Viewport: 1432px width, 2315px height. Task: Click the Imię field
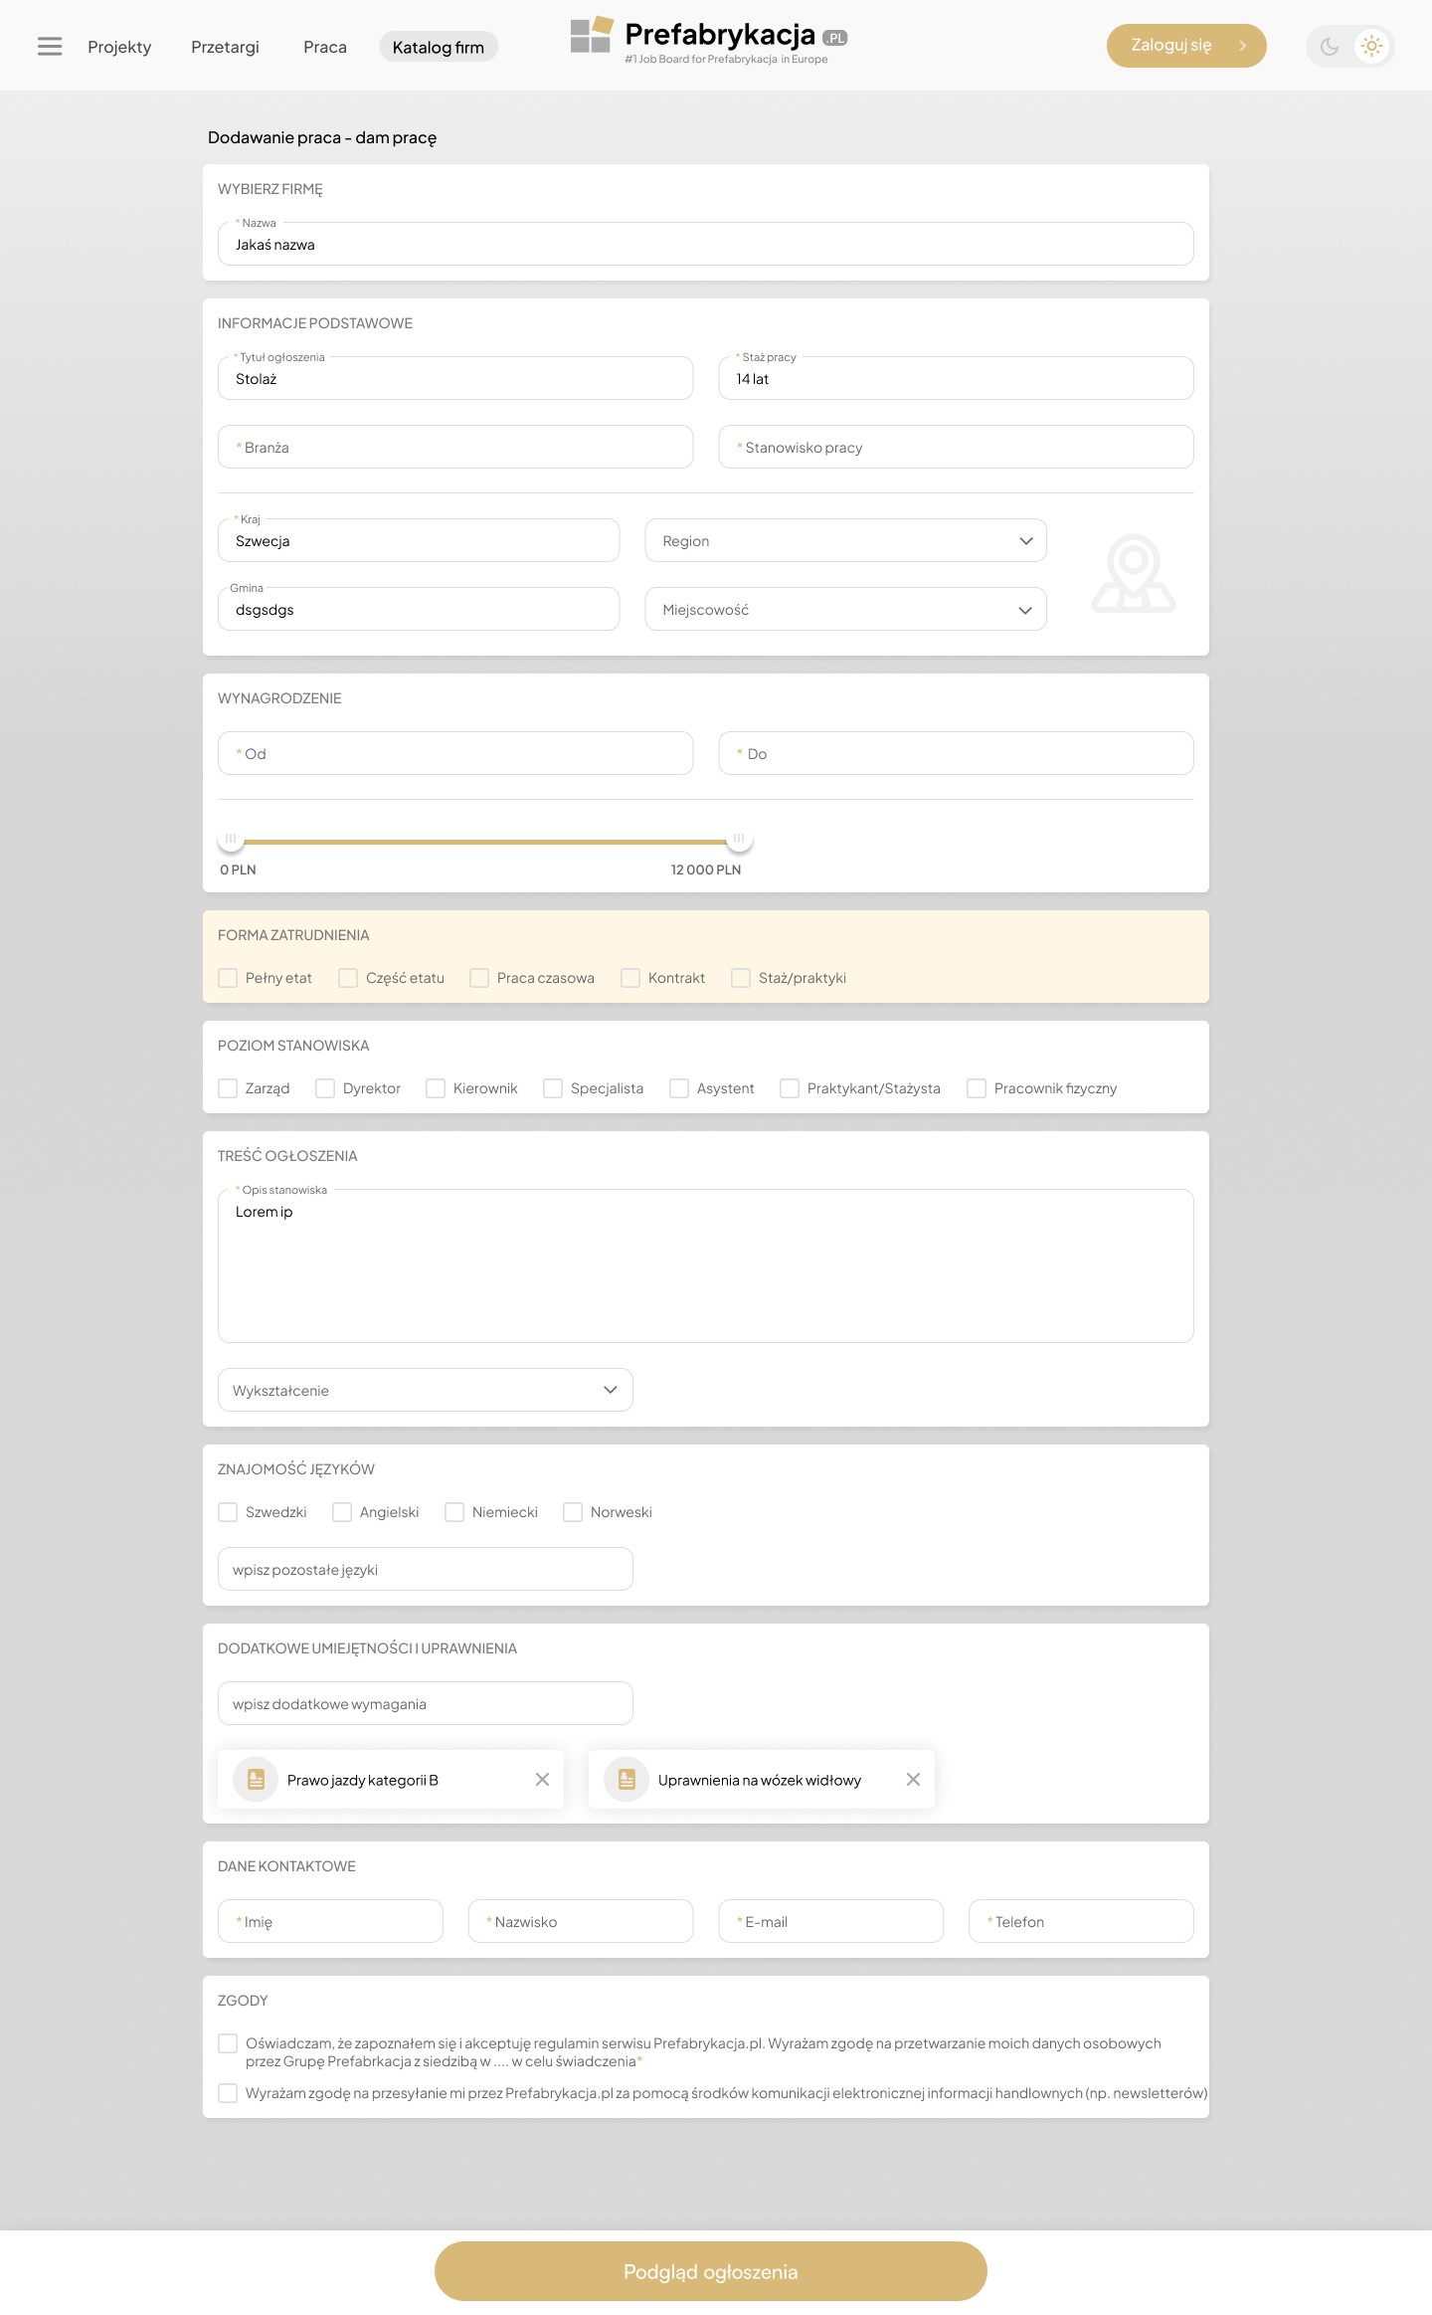click(x=330, y=1921)
